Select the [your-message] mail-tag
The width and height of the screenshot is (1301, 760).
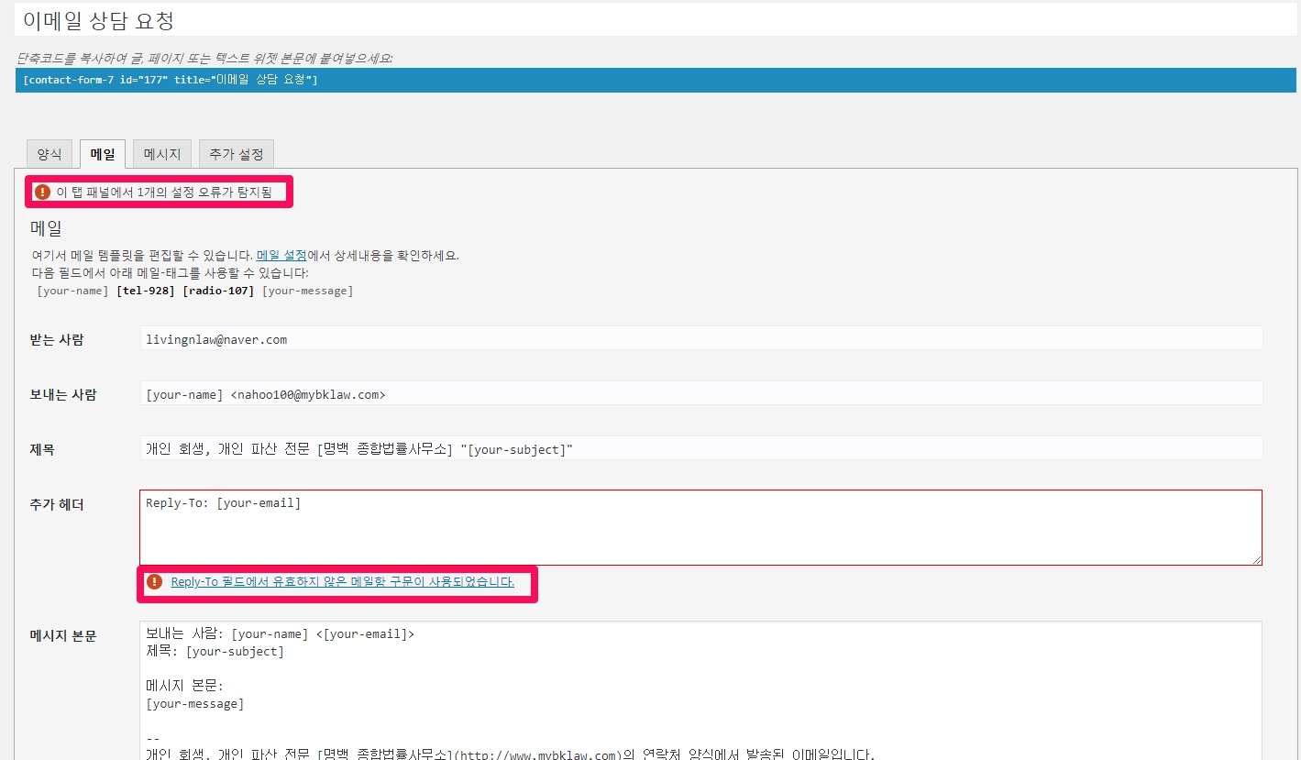(x=307, y=291)
